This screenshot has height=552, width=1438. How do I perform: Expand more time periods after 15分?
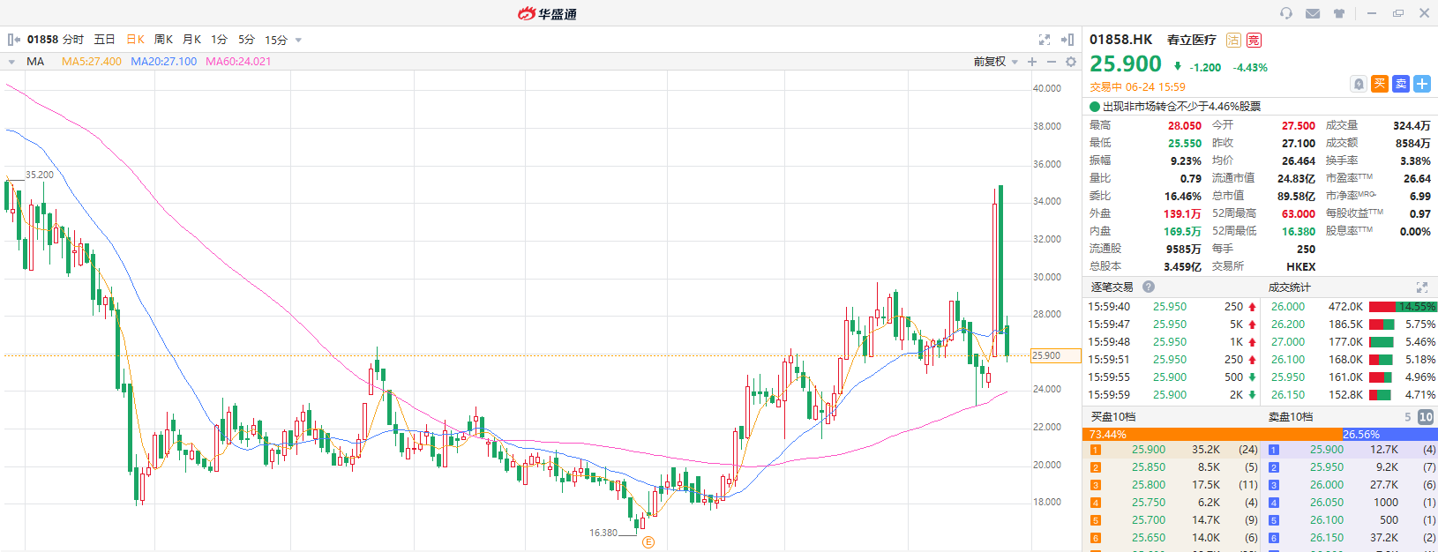tap(298, 40)
